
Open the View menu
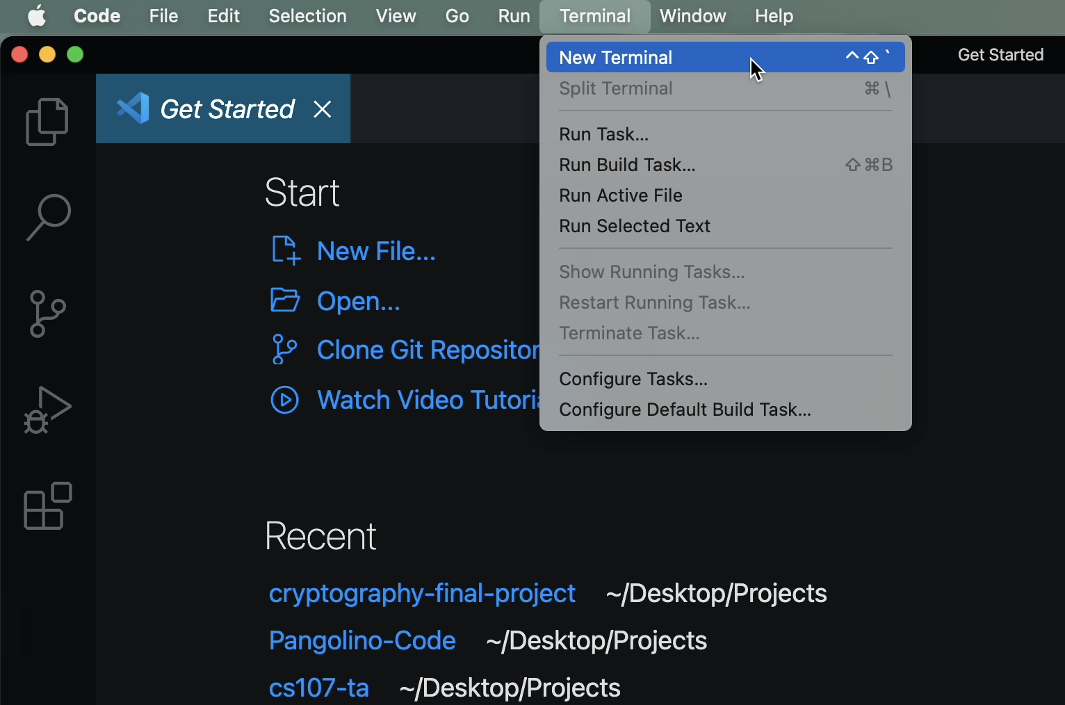(x=396, y=15)
